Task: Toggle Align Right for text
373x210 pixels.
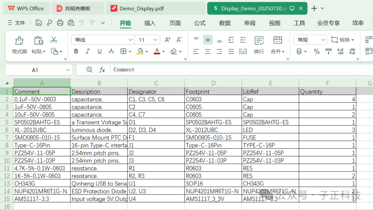Action: tap(219, 51)
